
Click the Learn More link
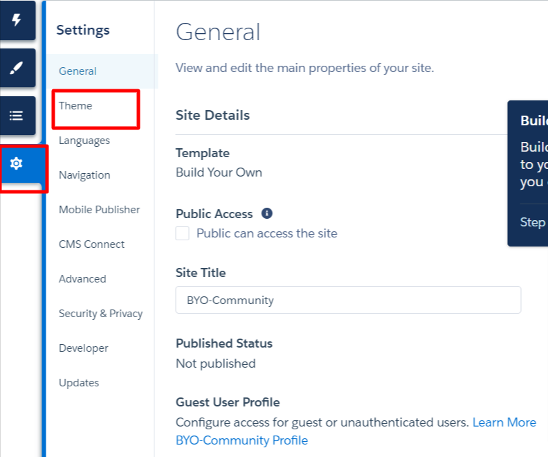504,422
